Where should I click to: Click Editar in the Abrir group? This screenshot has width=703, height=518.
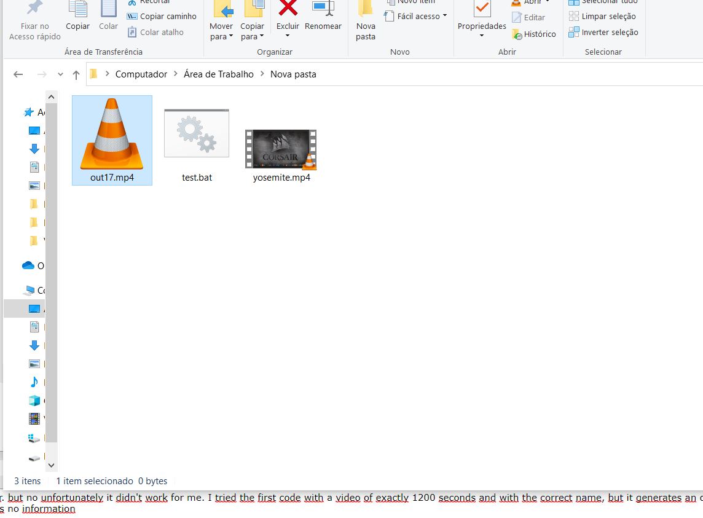528,17
